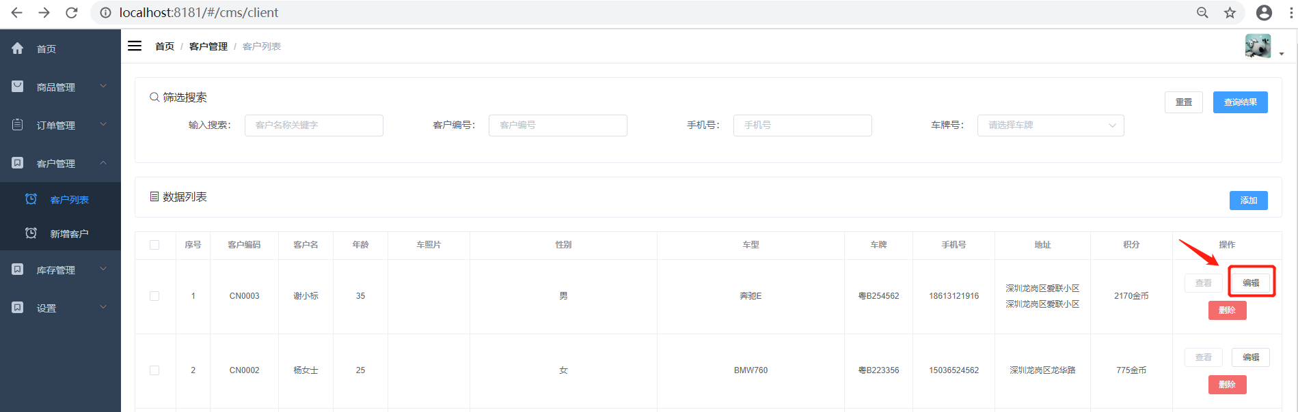Click the clock icon beside 新增客户
Viewport: 1298px width, 412px height.
tap(31, 233)
